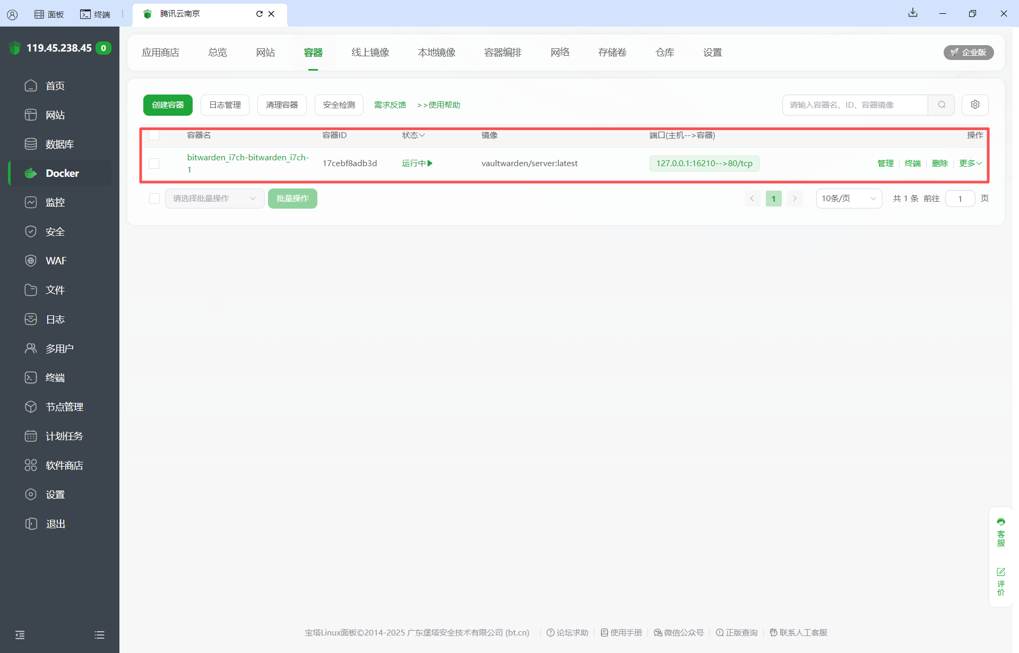Open the WAF sidebar item
1019x653 pixels.
point(56,261)
